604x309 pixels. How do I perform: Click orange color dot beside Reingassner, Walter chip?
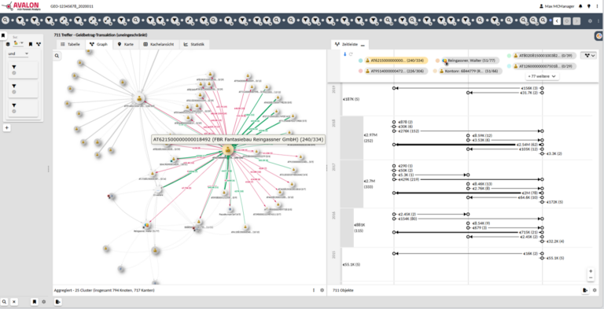437,61
